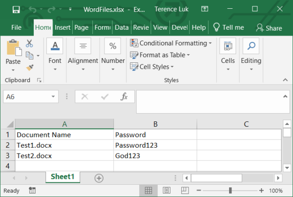The height and width of the screenshot is (197, 293).
Task: Copy the selection with Copy icon
Action: click(x=29, y=56)
